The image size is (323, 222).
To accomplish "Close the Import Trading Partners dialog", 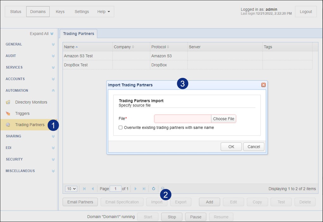I will (x=263, y=85).
